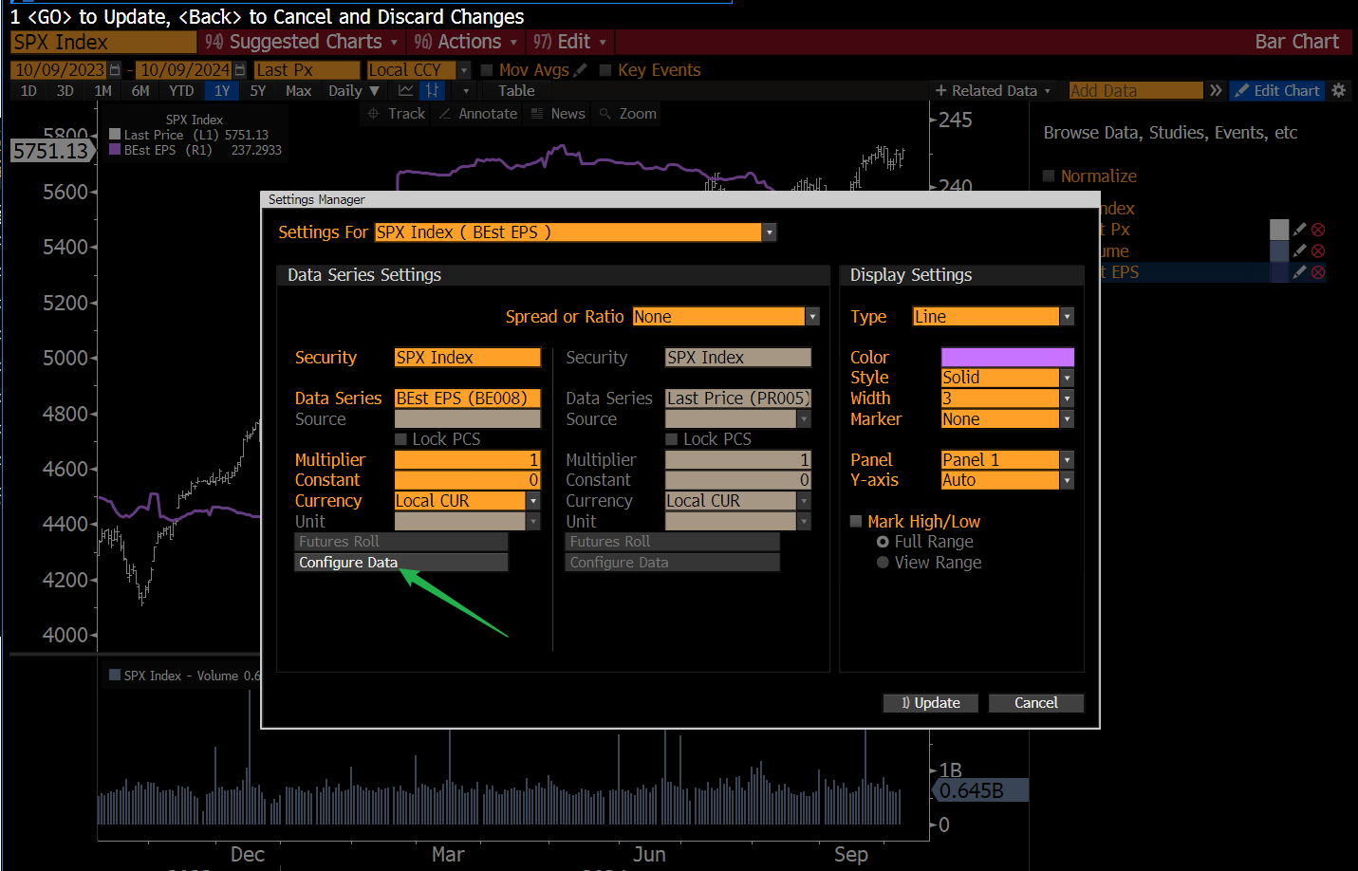Viewport: 1358px width, 871px height.
Task: Expand the Type dropdown showing Line
Action: click(x=1067, y=316)
